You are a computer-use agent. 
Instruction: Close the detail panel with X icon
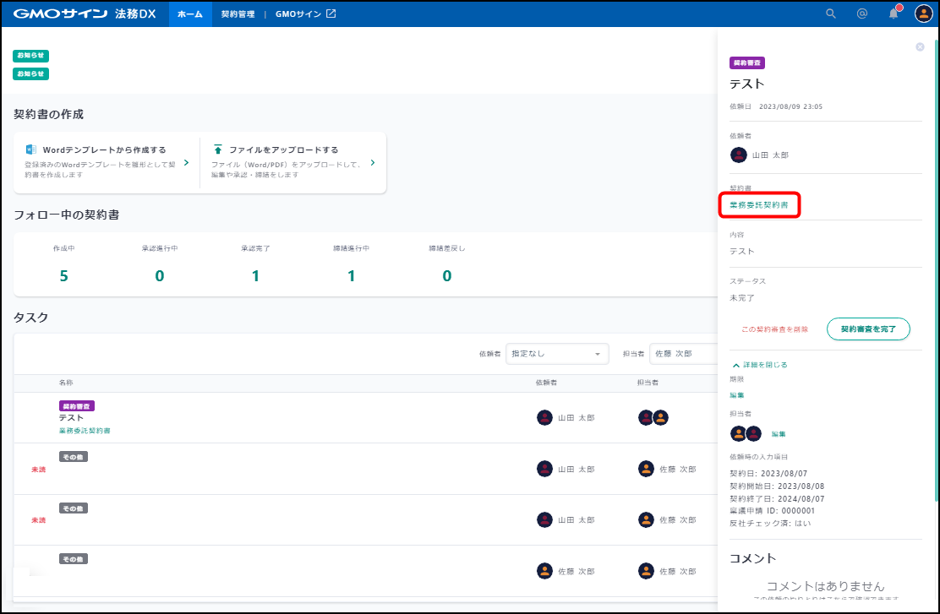920,47
